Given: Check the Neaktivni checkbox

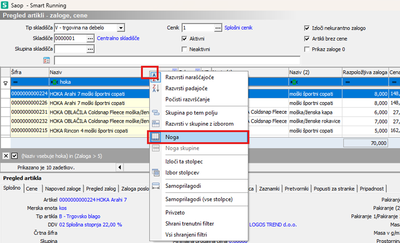Looking at the screenshot, I should pyautogui.click(x=184, y=49).
